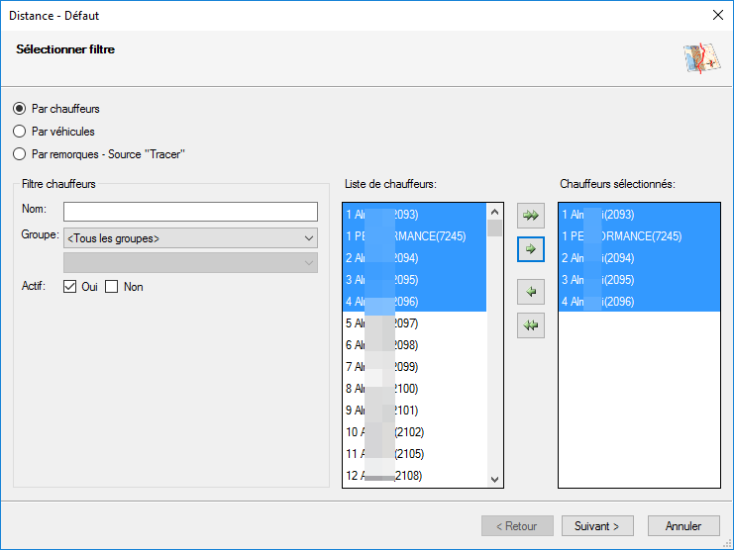Click the map icon in the header
Viewport: 734px width, 550px height.
[x=701, y=58]
